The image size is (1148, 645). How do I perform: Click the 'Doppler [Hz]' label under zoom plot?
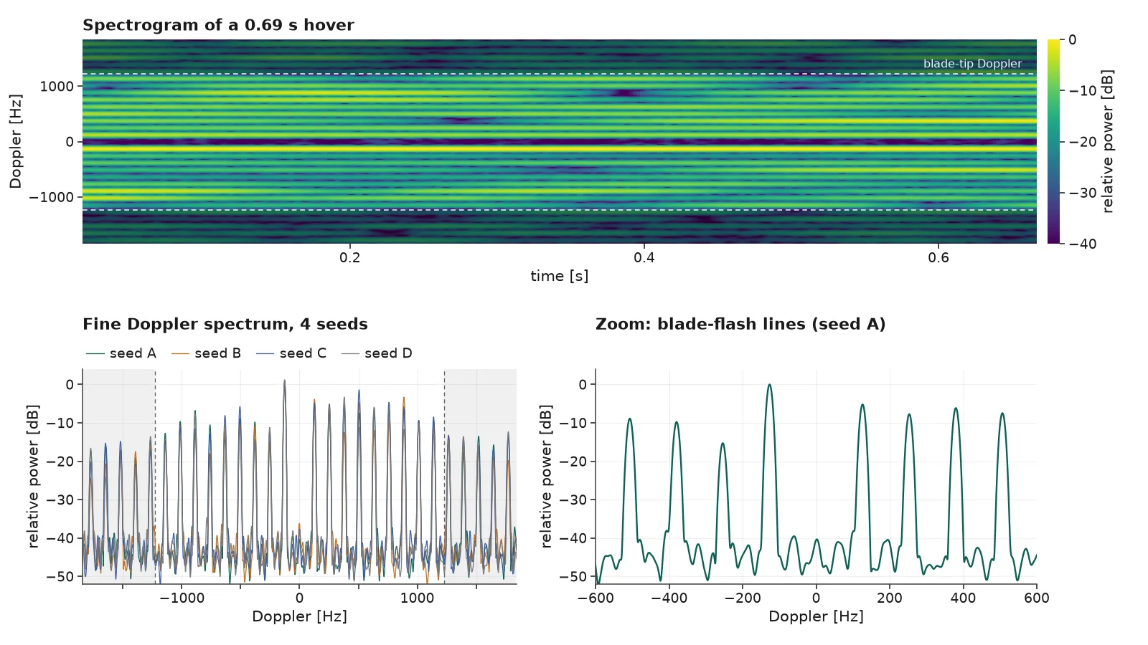816,616
